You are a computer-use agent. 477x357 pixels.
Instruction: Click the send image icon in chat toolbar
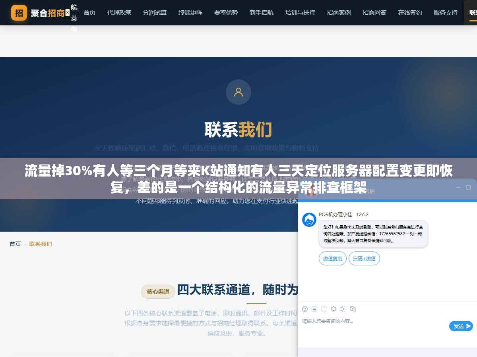pos(314,309)
